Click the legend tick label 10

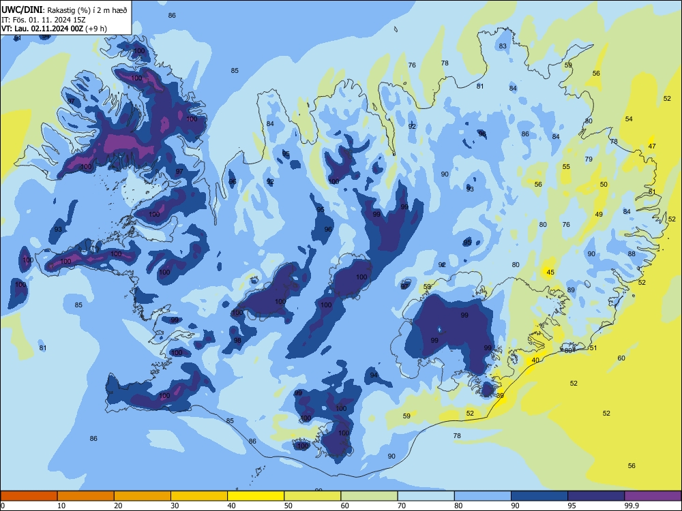(61, 506)
